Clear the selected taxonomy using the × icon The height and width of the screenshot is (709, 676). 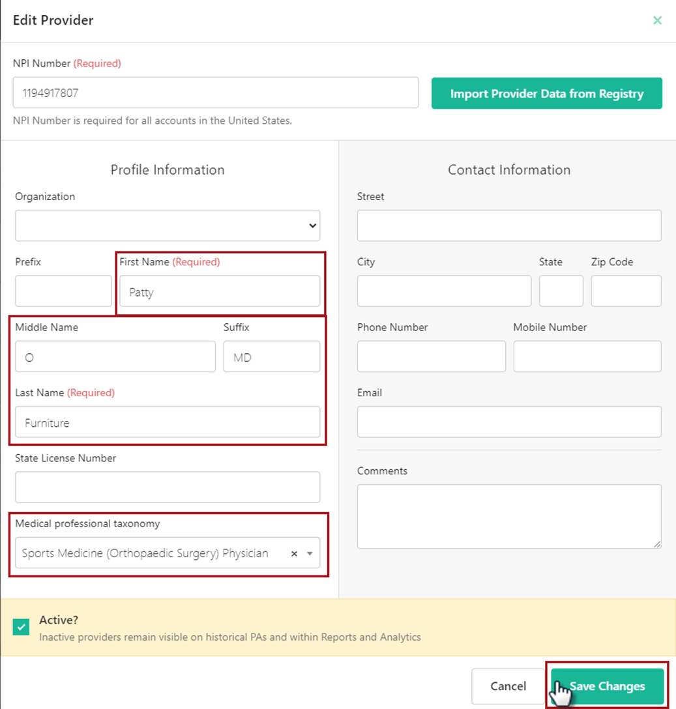click(294, 553)
